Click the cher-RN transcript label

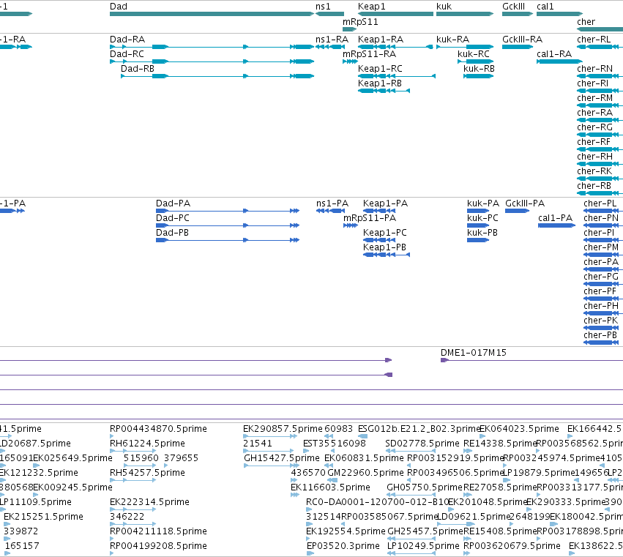pos(594,69)
